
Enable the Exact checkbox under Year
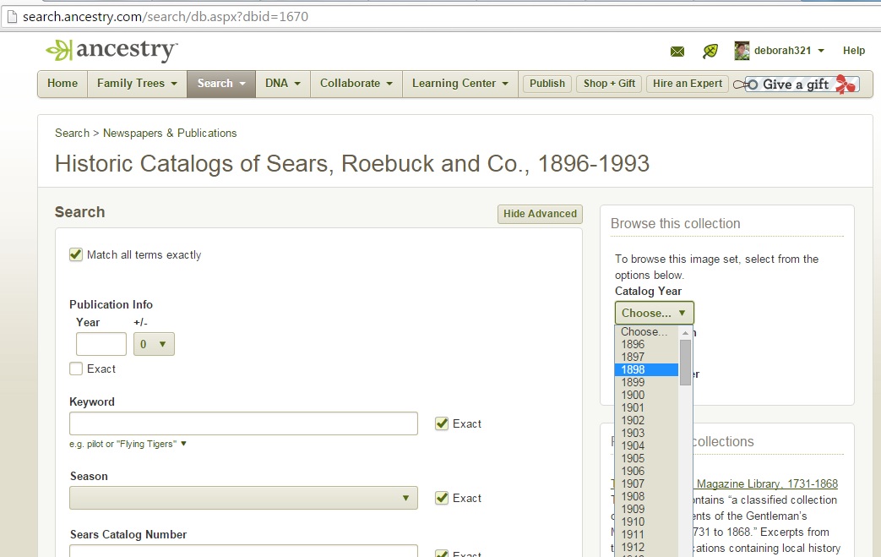point(76,369)
